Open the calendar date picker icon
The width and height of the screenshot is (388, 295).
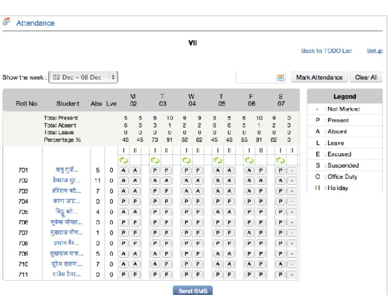280,77
